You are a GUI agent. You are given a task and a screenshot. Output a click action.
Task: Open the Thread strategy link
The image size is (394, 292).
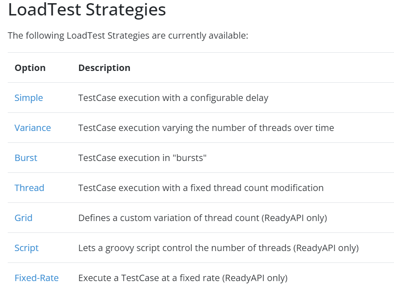[x=29, y=188]
